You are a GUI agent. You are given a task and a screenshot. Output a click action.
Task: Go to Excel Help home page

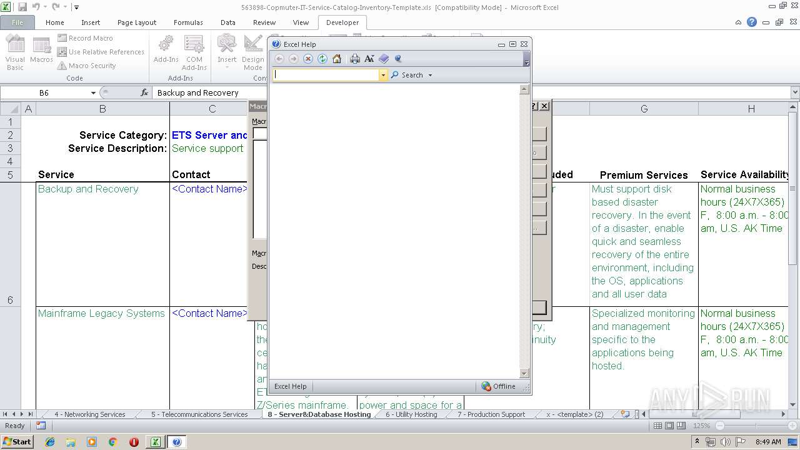click(x=337, y=59)
